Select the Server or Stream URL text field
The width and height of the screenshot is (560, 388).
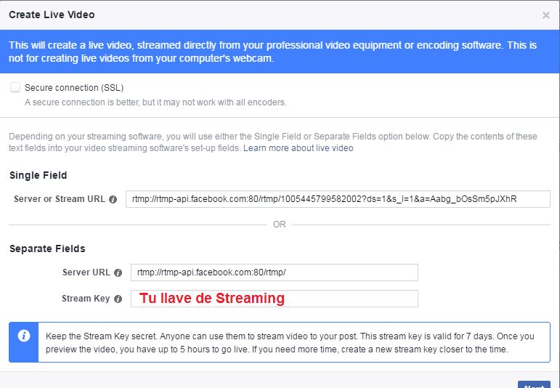[x=338, y=199]
